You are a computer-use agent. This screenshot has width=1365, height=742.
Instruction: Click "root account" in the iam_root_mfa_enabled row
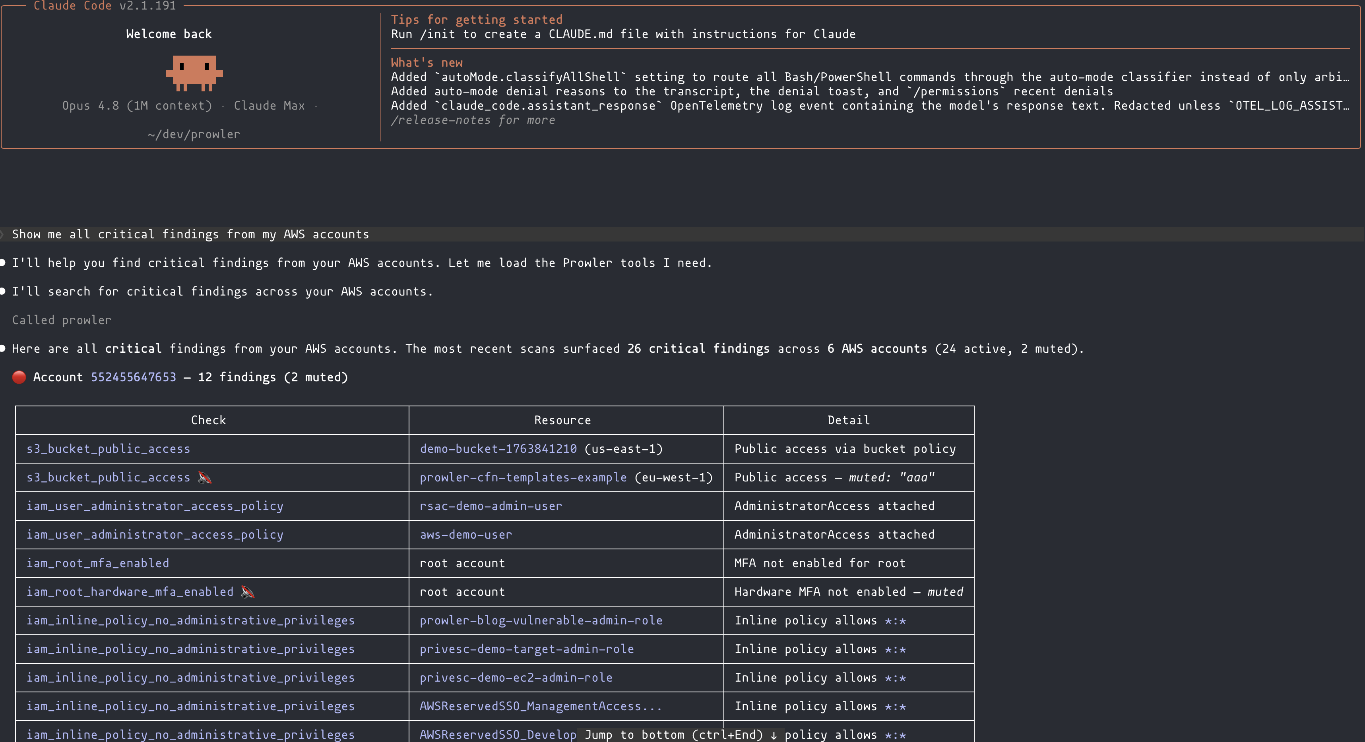click(x=462, y=563)
